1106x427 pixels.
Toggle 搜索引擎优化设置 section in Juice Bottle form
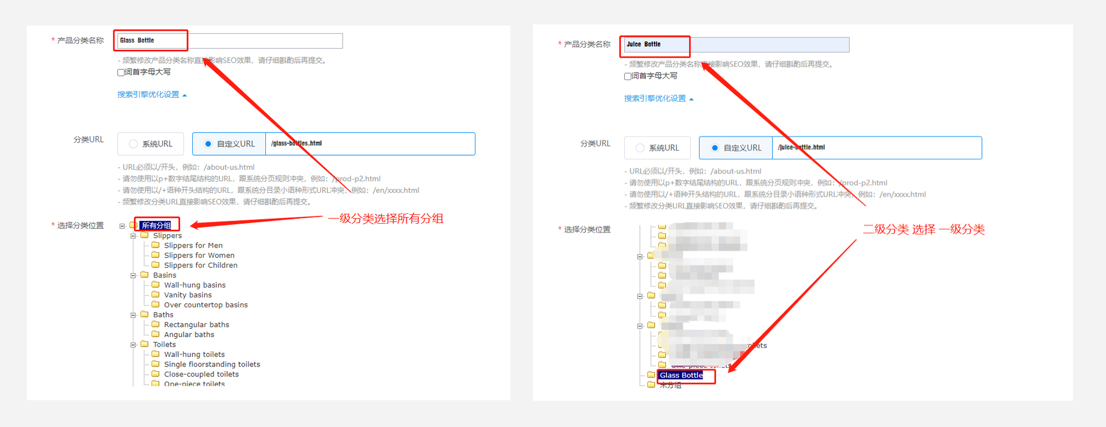[x=659, y=99]
